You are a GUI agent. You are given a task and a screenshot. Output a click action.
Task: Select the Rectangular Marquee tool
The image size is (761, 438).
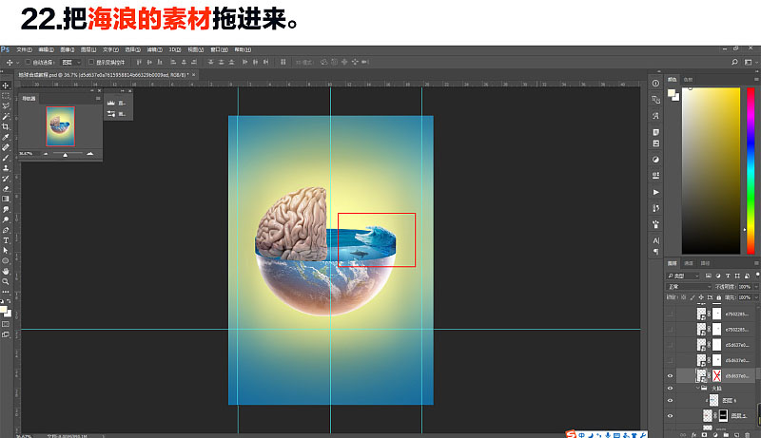point(6,96)
